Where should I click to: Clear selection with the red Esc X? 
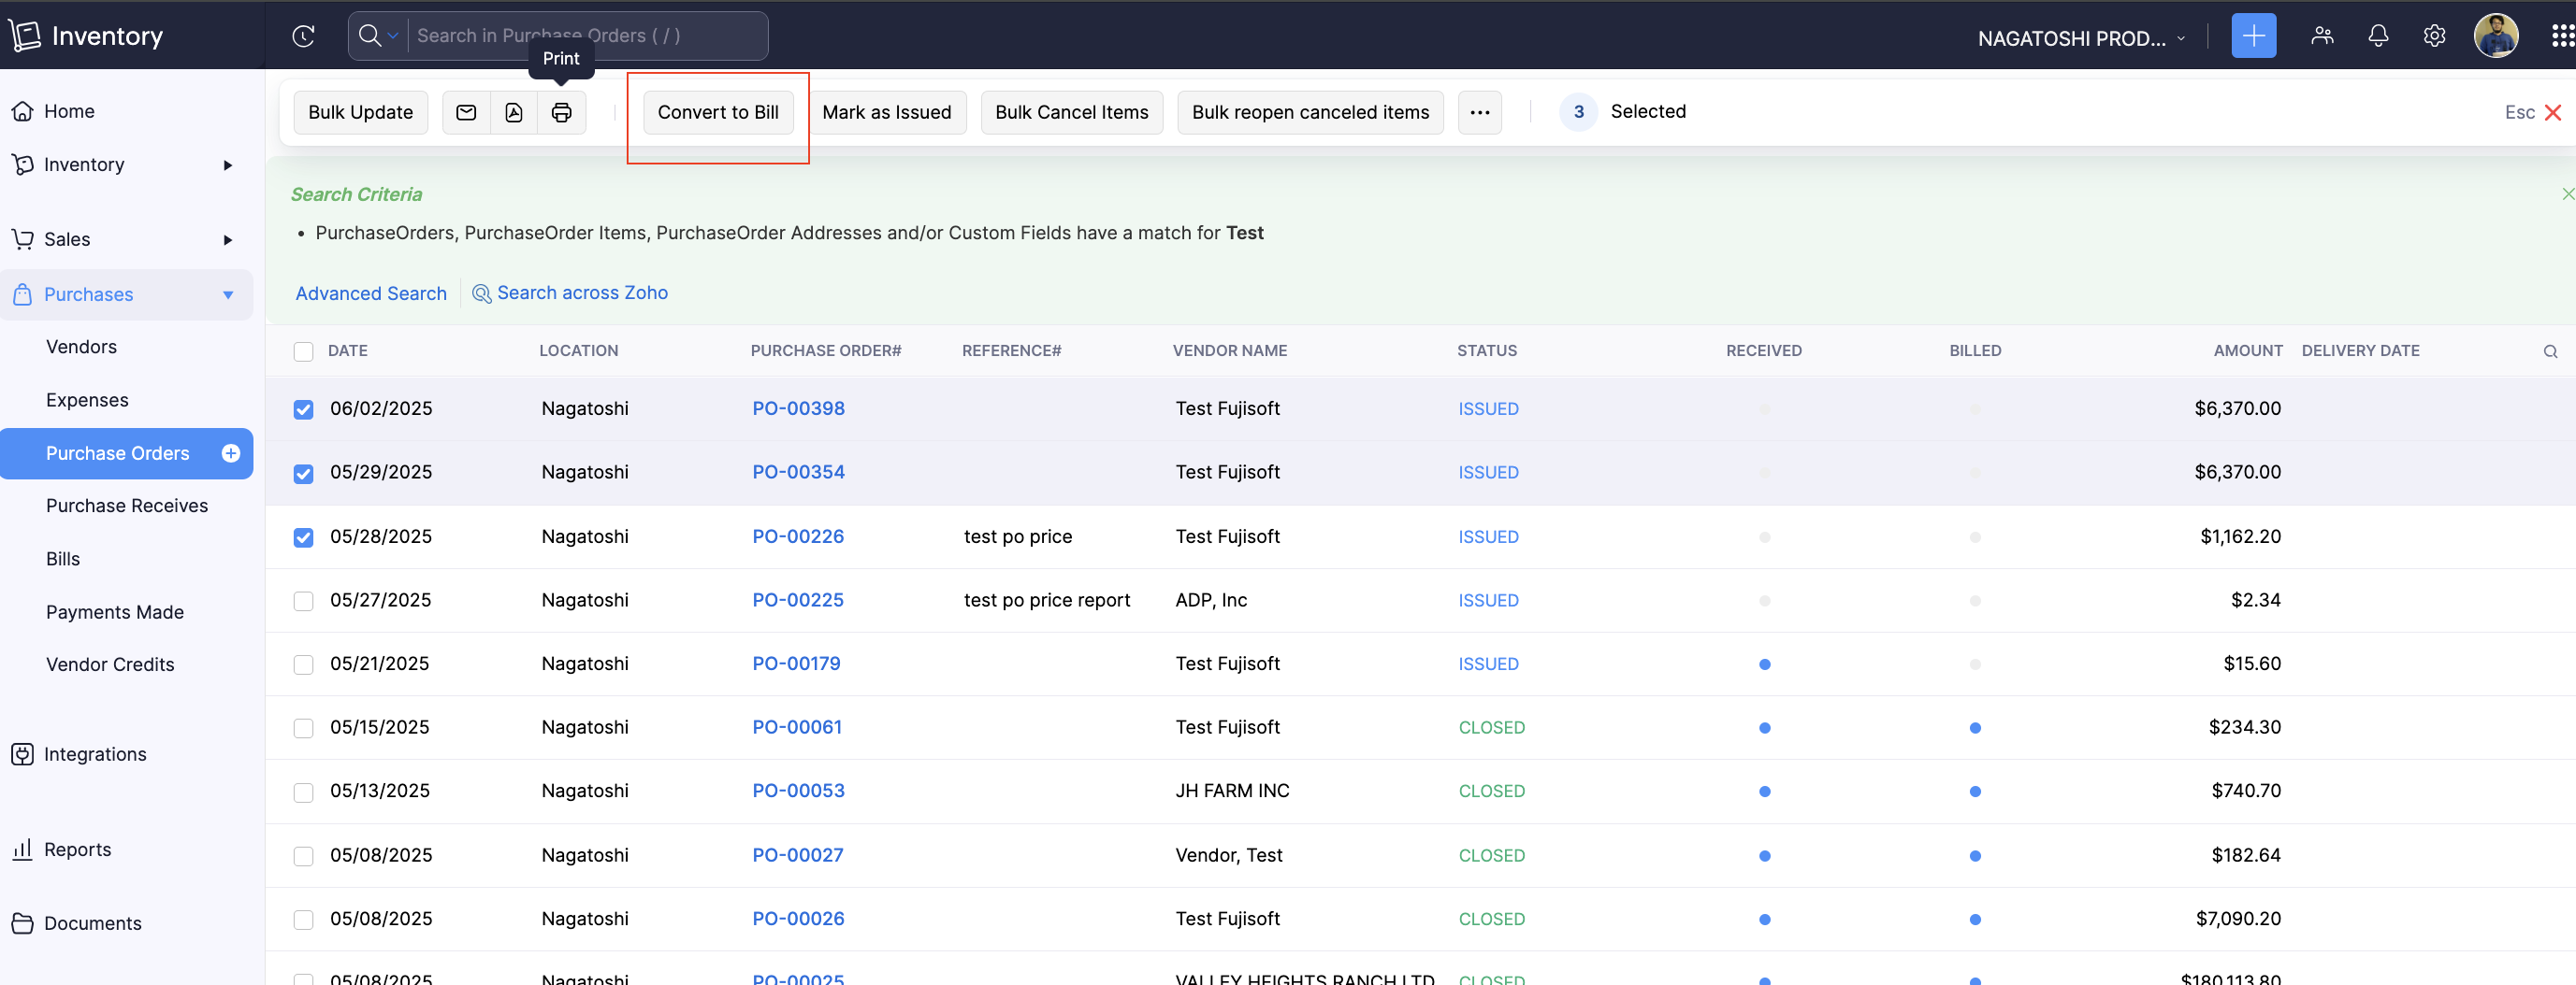2552,113
